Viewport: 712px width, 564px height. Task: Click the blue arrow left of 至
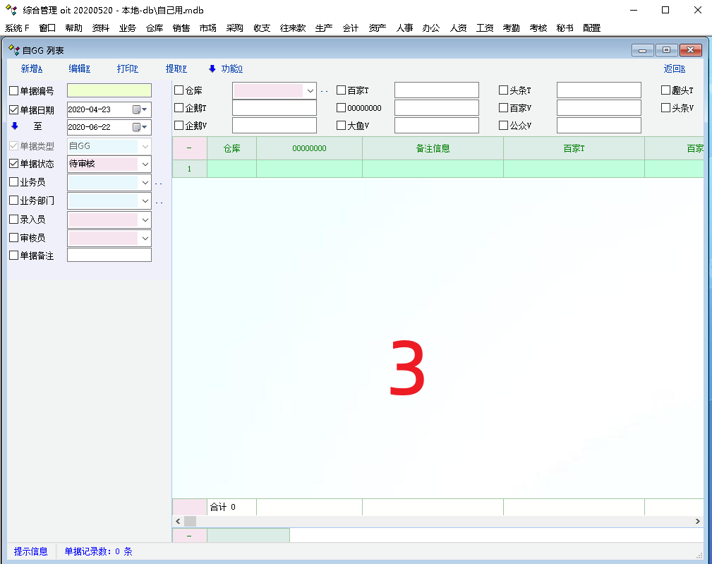14,126
